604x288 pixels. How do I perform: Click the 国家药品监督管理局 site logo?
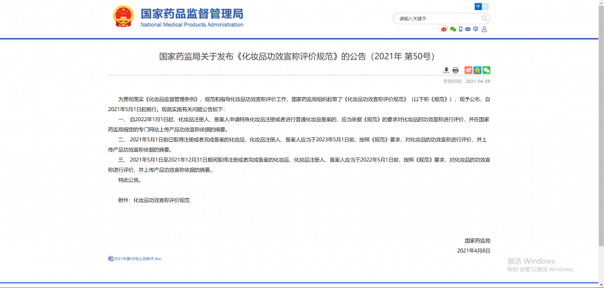(191, 17)
